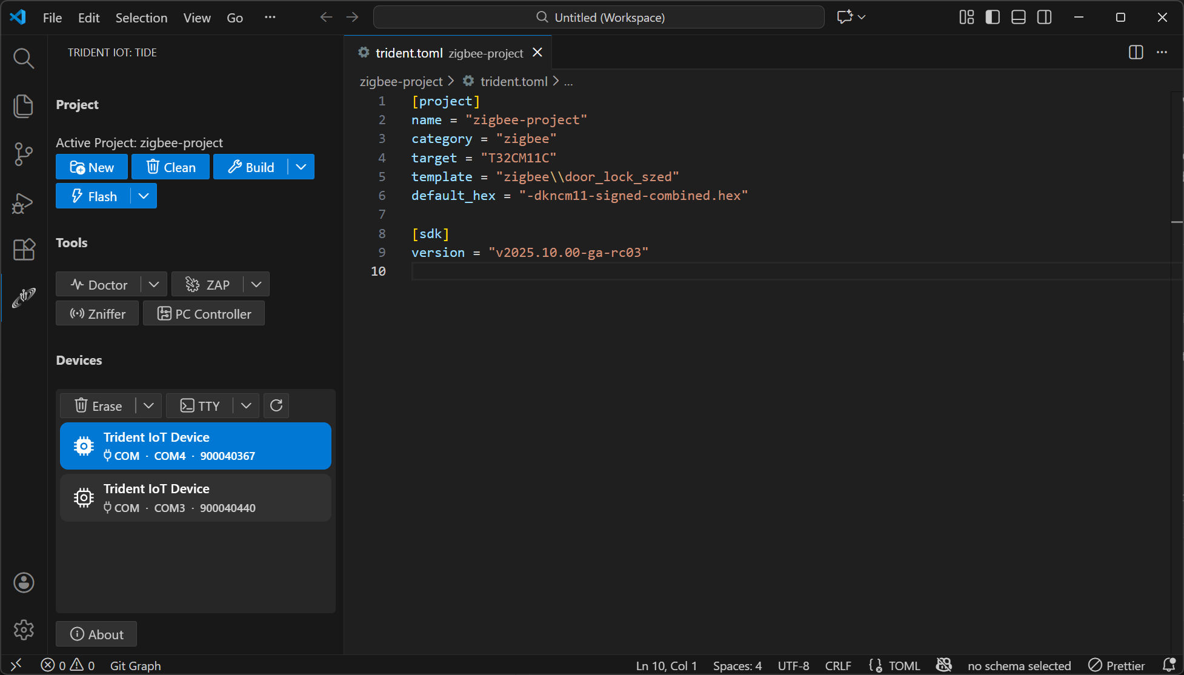Screen dimensions: 1184x675
Task: Expand the ZAP options dropdown
Action: [256, 284]
